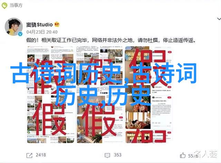Click the green 当事方 tag icon
221x163 pixels.
pyautogui.click(x=4, y=6)
